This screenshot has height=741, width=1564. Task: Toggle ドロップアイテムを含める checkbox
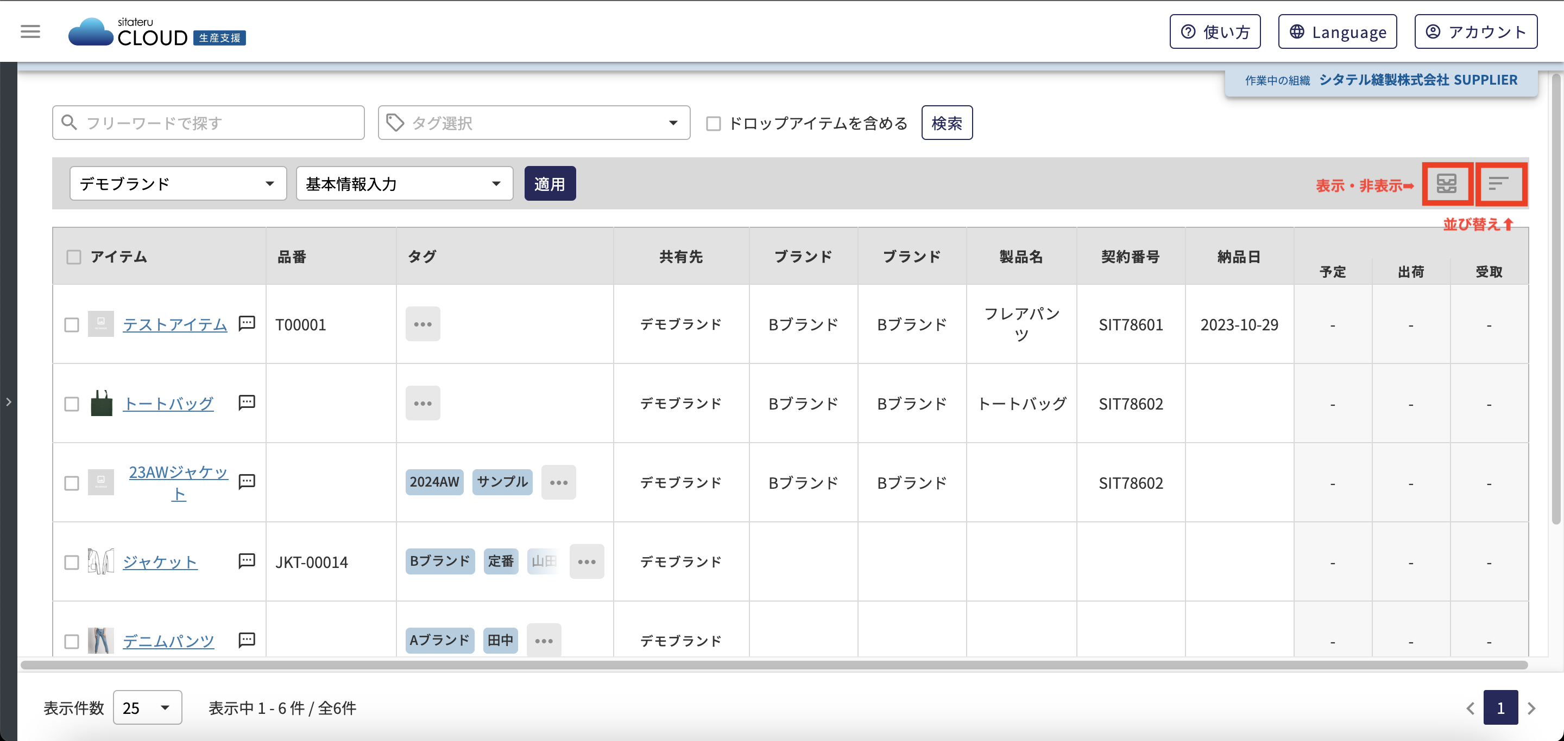point(714,124)
